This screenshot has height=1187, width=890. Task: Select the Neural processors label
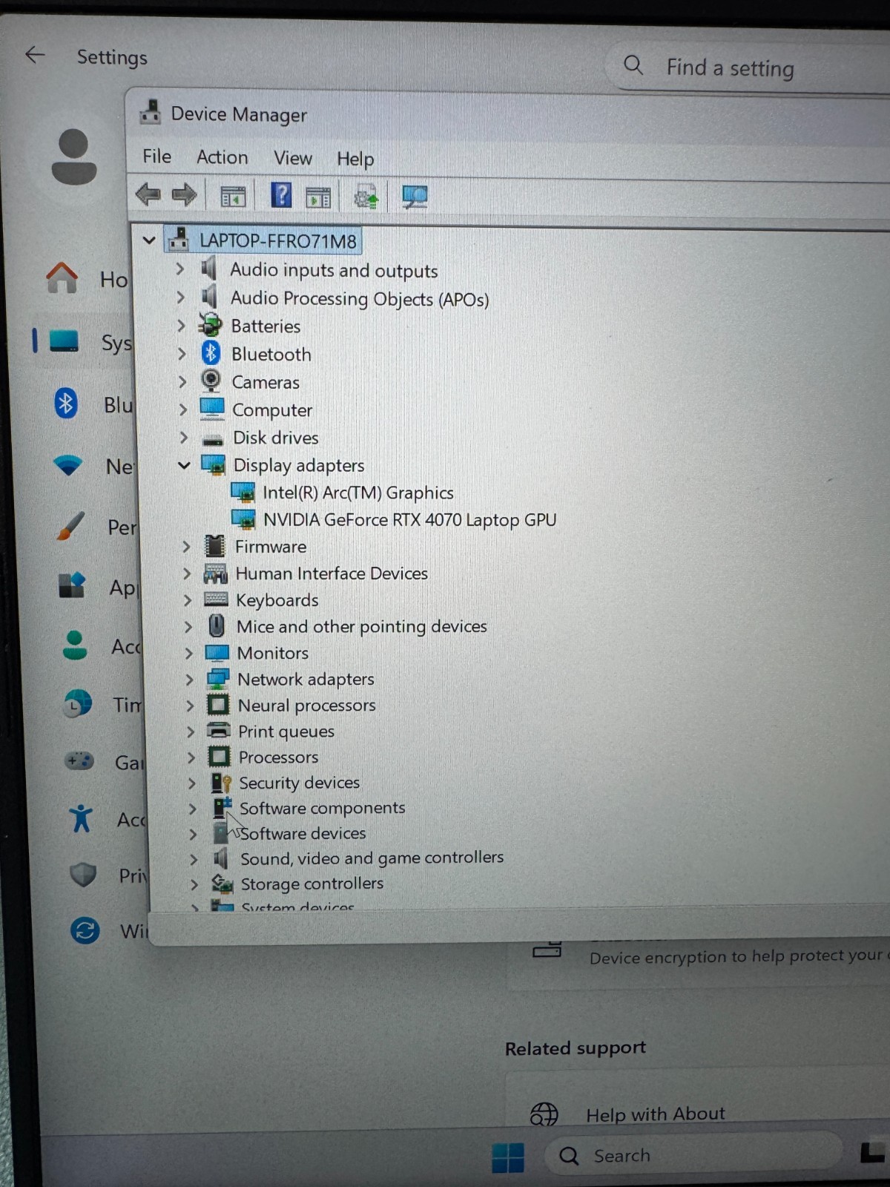(x=306, y=705)
